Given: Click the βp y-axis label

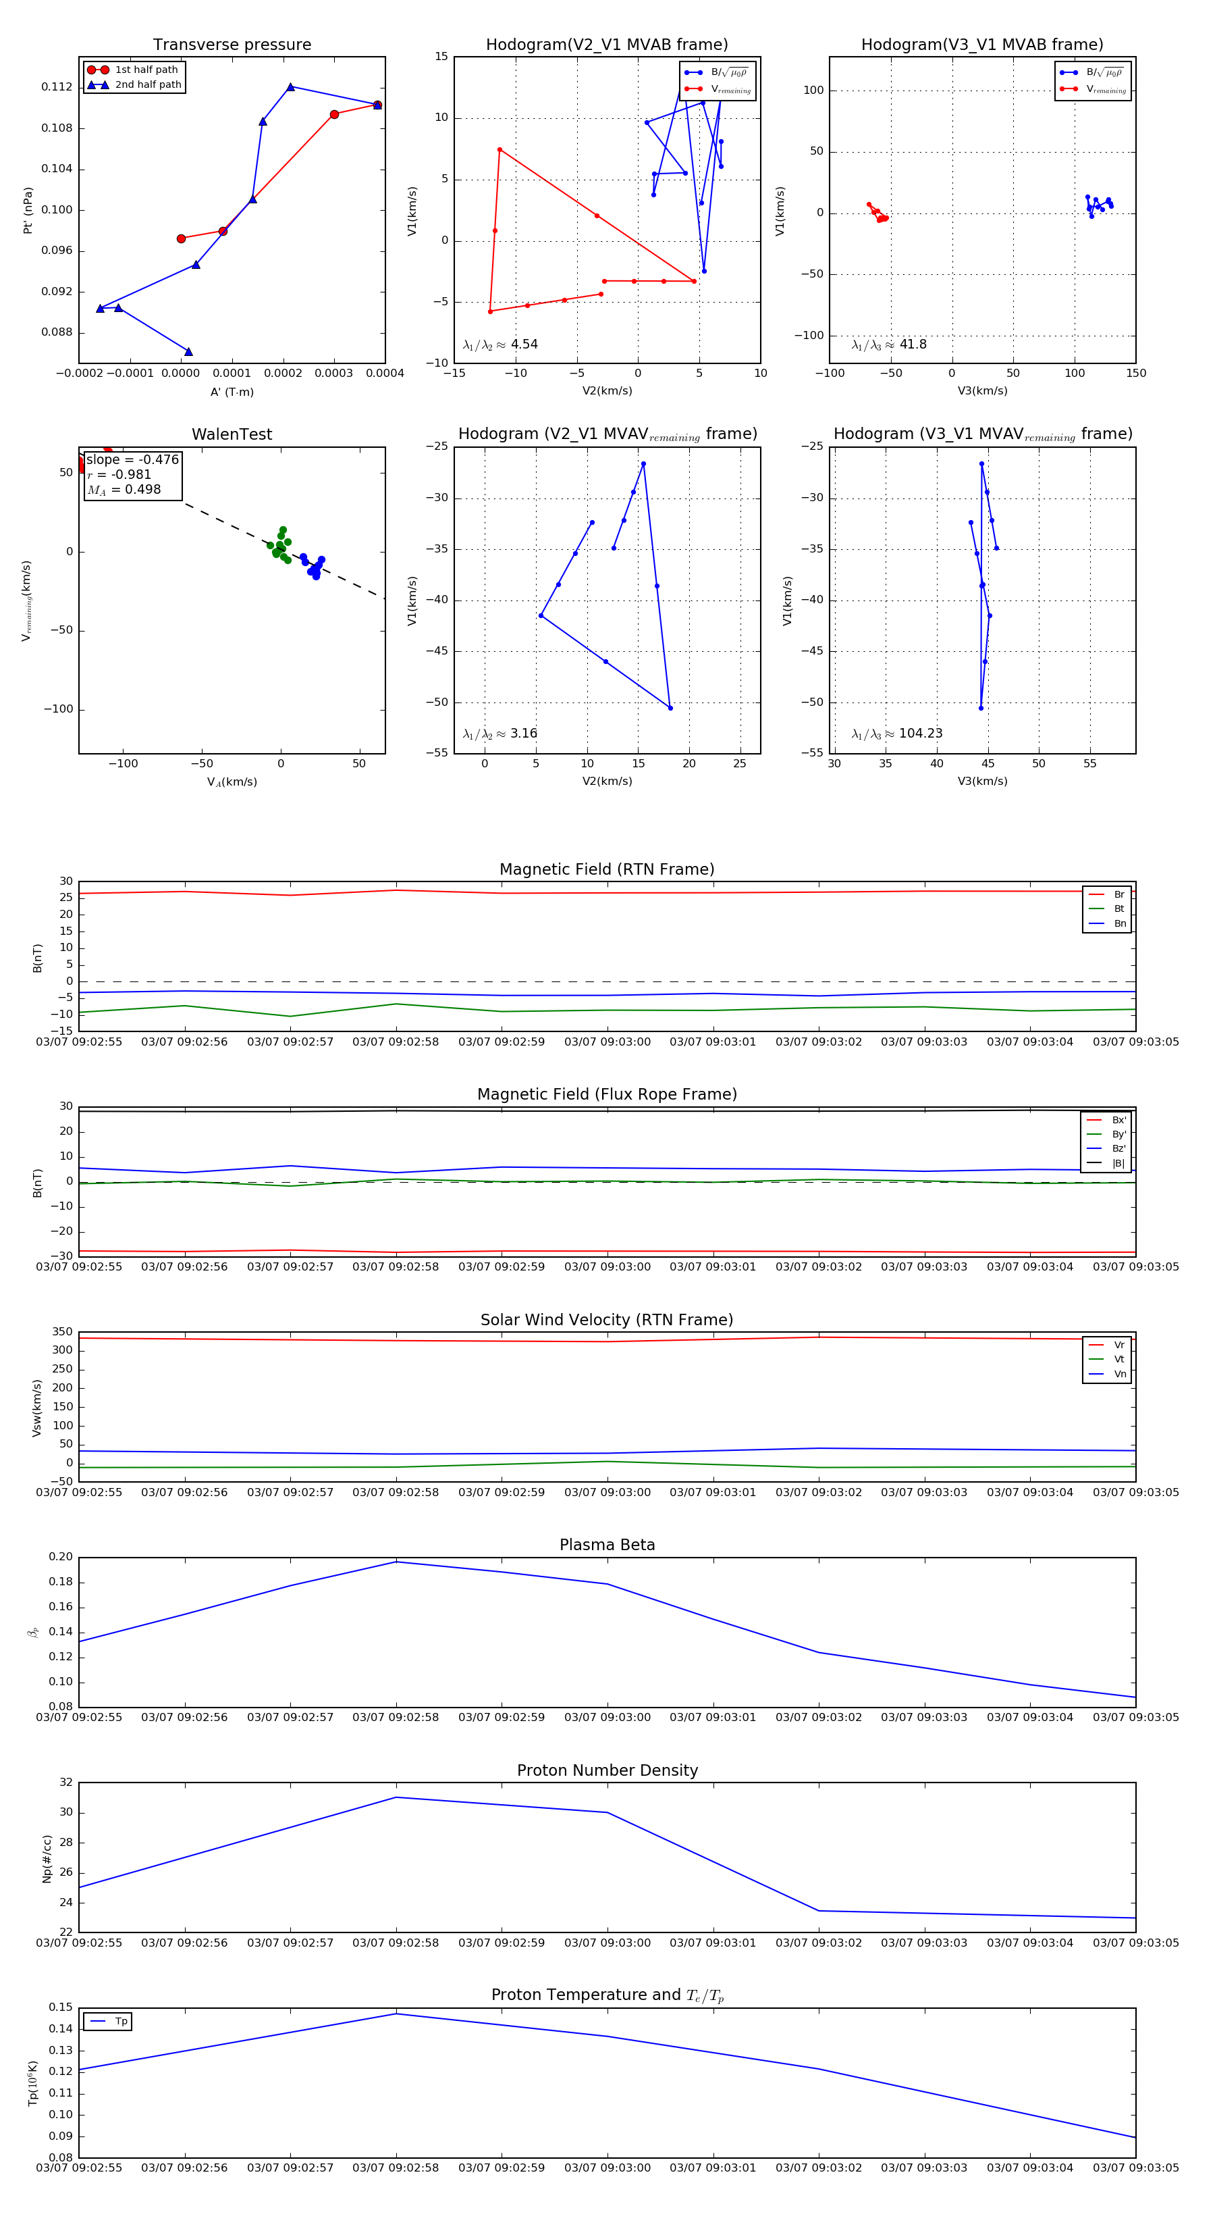Looking at the screenshot, I should (x=33, y=1632).
